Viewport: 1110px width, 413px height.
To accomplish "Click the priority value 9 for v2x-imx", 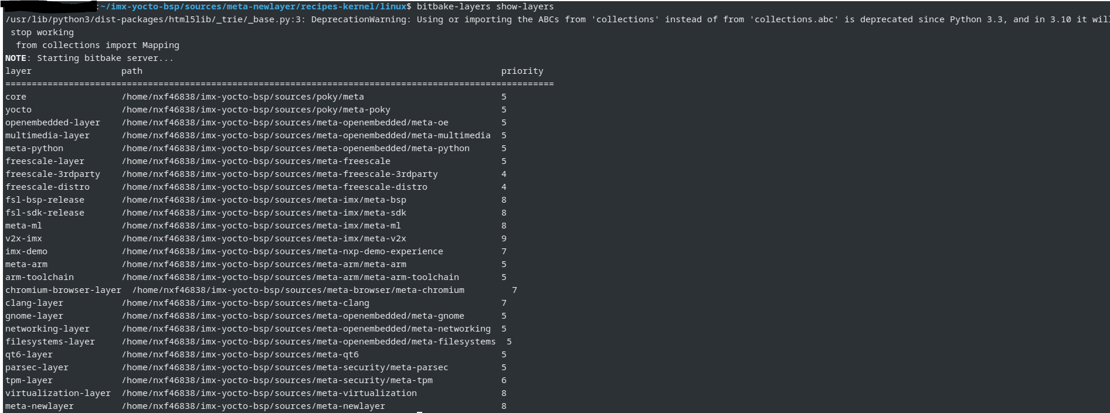I will click(x=504, y=238).
